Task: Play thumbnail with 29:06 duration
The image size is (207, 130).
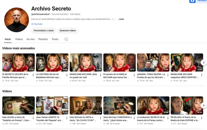Action: pyautogui.click(x=153, y=106)
